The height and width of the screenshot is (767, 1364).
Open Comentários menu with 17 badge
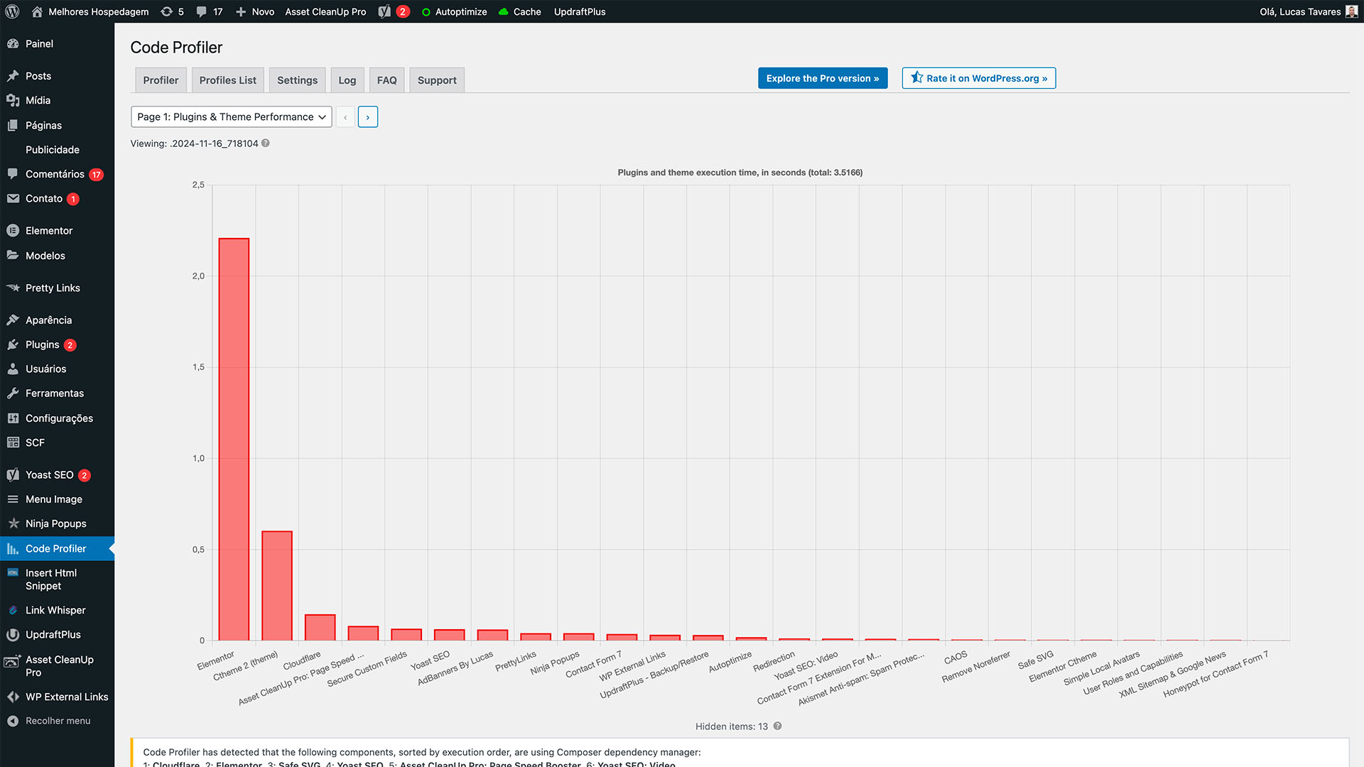point(57,174)
